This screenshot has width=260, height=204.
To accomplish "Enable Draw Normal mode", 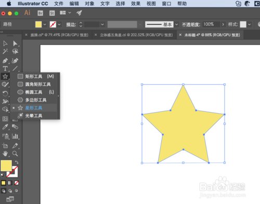I will click(x=4, y=191).
